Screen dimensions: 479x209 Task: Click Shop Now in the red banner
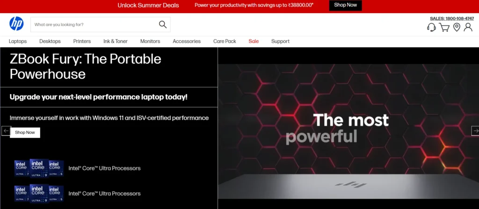coord(346,5)
